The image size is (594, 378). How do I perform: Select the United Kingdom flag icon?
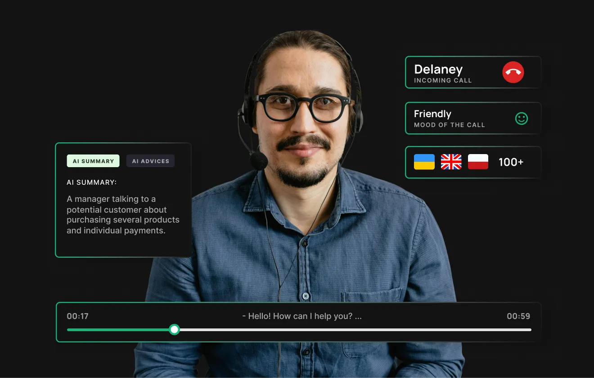451,162
